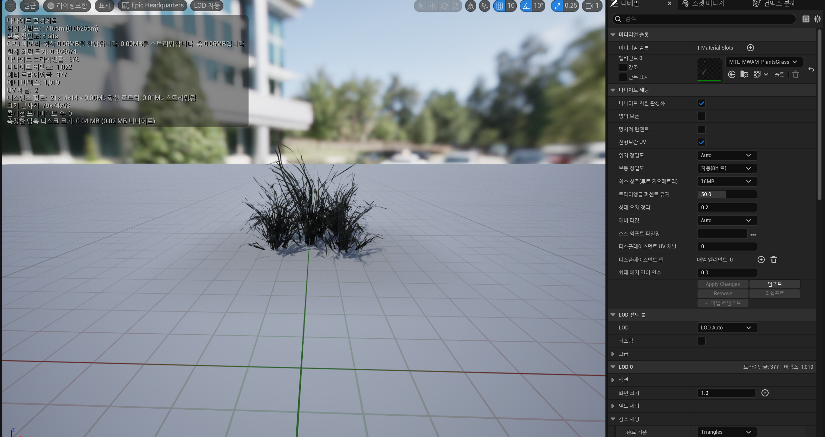
Task: Click the camera speed icon
Action: point(589,6)
